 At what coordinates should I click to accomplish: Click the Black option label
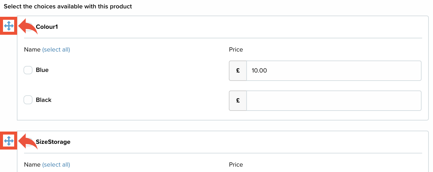pyautogui.click(x=44, y=100)
